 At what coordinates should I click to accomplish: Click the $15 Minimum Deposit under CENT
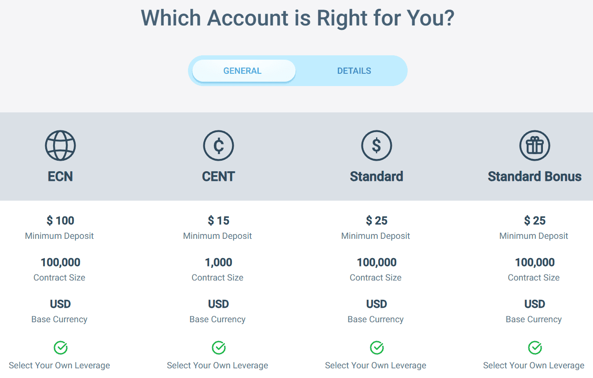(218, 220)
